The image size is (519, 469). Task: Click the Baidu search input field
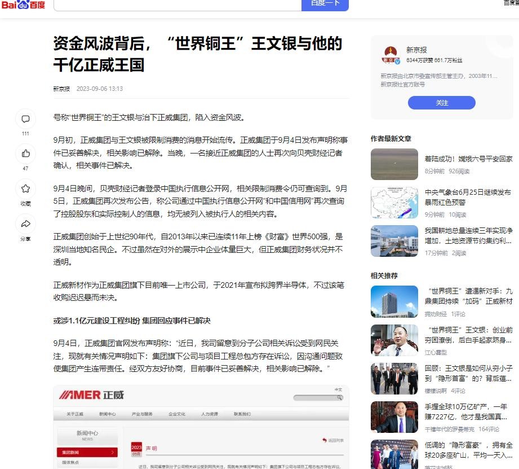click(178, 4)
